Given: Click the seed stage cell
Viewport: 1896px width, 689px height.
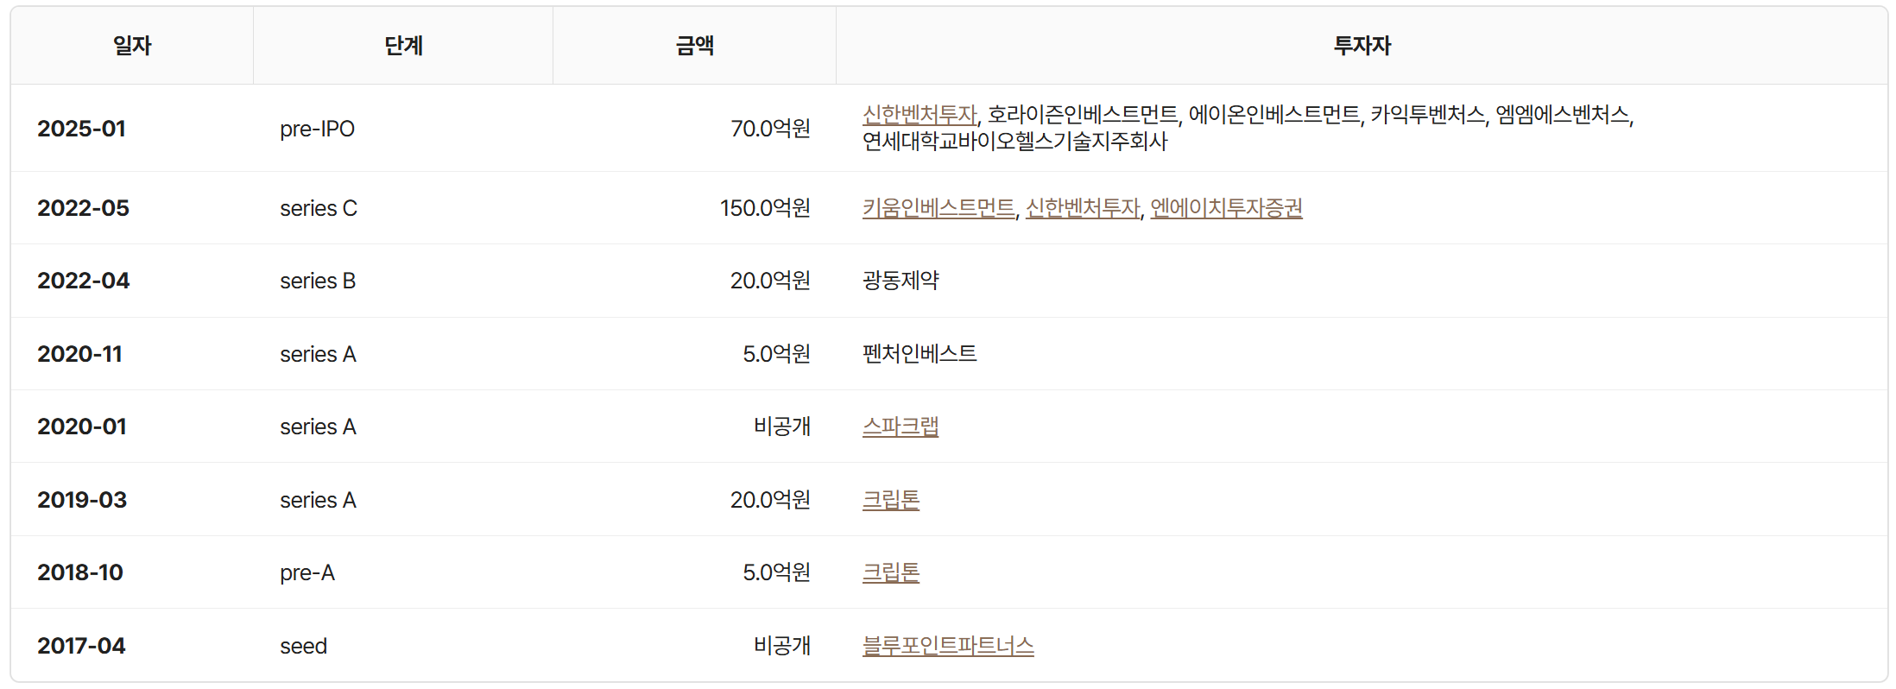Looking at the screenshot, I should 303,646.
